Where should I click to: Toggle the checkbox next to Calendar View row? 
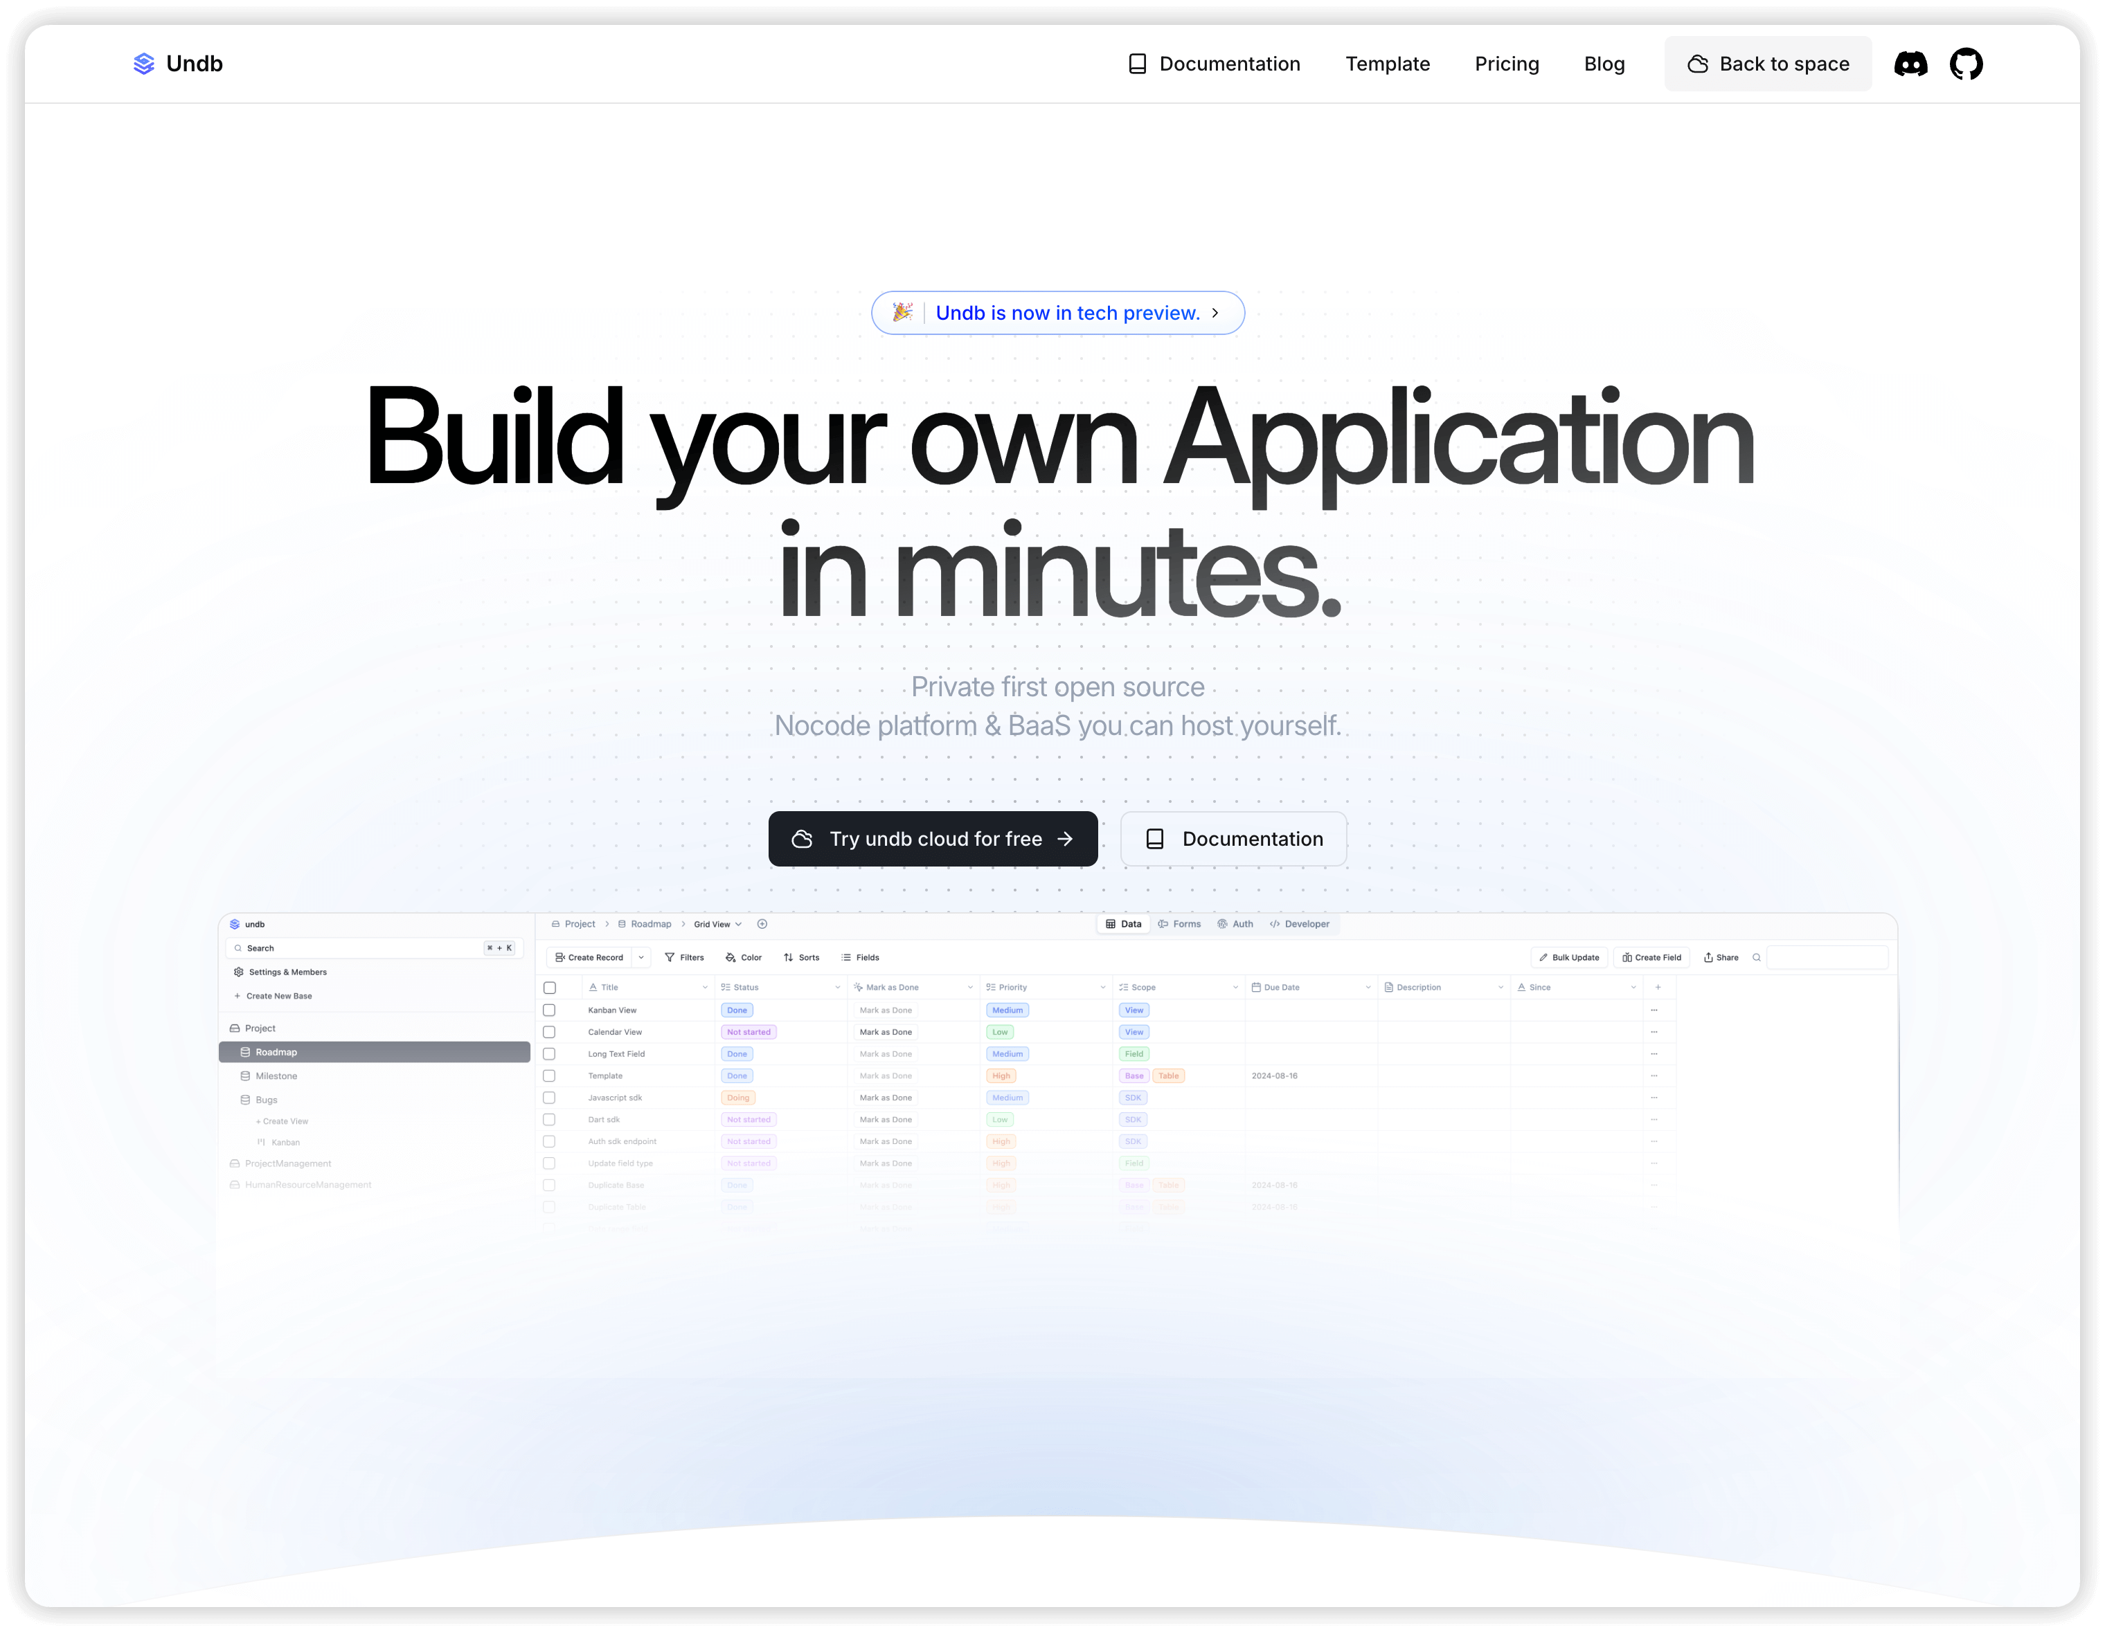pos(550,1031)
